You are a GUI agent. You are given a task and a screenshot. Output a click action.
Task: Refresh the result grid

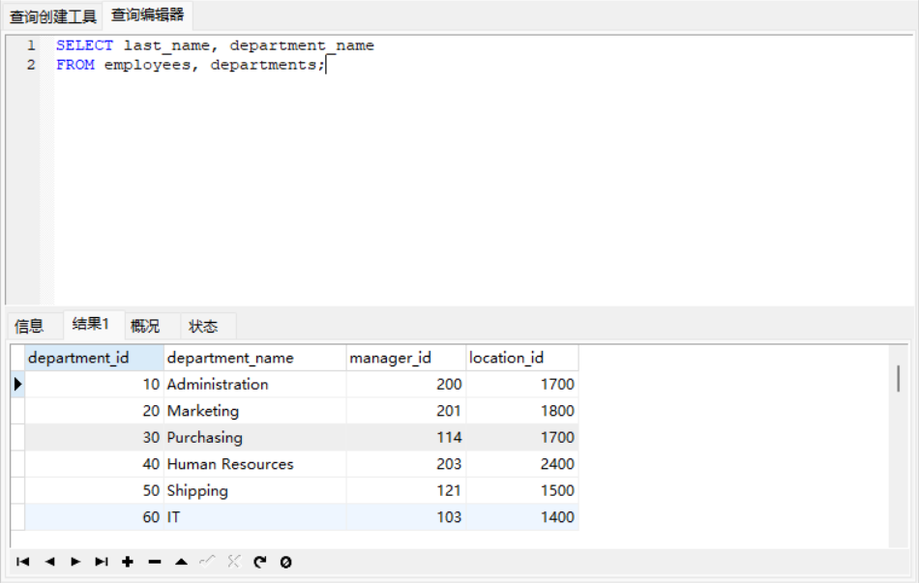[259, 562]
